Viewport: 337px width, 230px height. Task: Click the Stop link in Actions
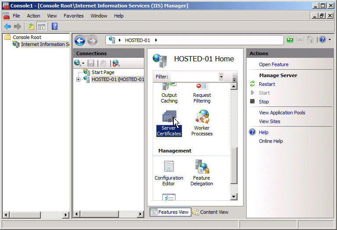click(x=264, y=102)
